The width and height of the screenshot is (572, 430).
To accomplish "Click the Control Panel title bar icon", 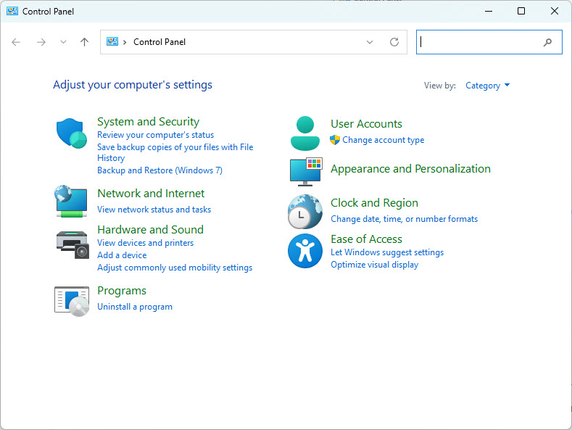I will [x=12, y=11].
